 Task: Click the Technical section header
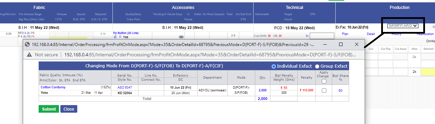[x=294, y=7]
